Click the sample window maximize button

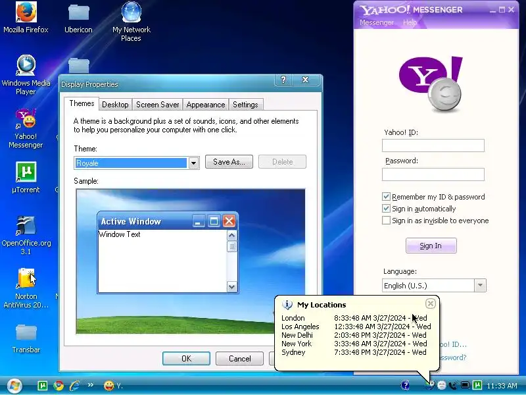coord(214,221)
